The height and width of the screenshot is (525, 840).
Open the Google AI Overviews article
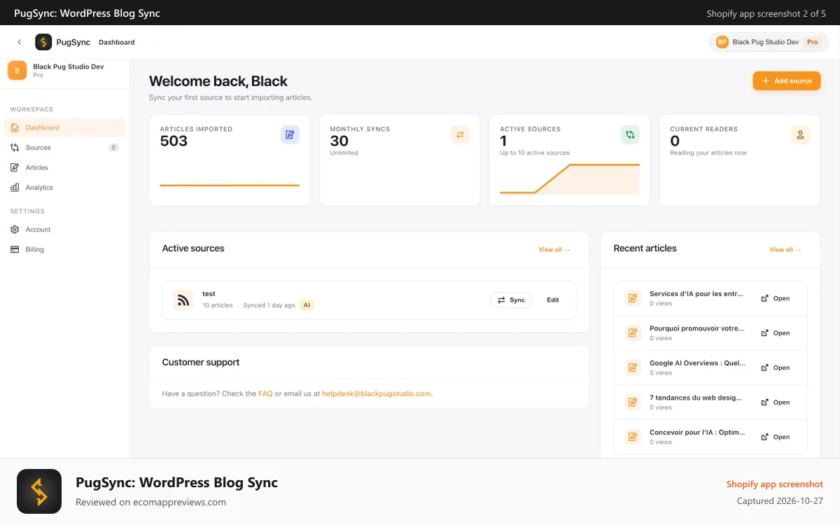pyautogui.click(x=776, y=367)
